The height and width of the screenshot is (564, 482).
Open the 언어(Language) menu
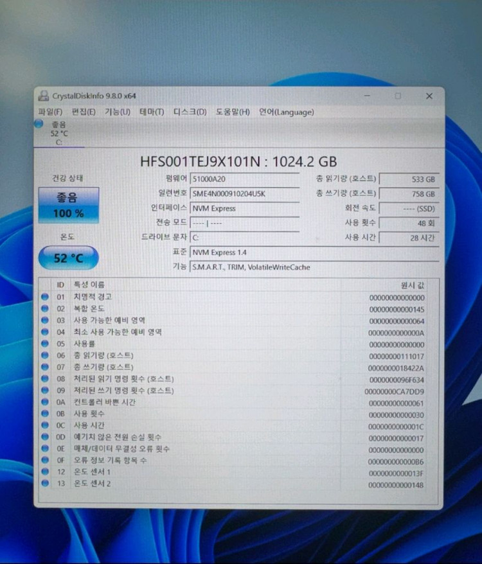coord(287,112)
